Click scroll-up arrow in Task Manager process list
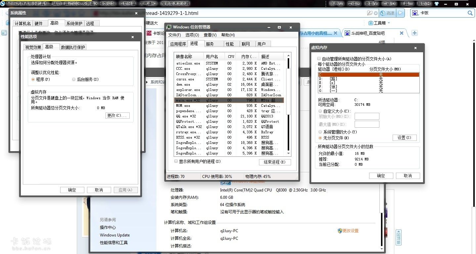The image size is (476, 254). point(288,55)
